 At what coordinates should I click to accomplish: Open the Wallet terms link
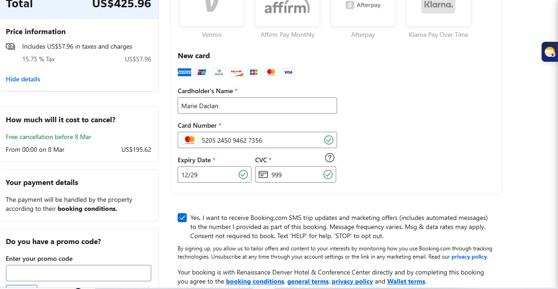coord(406,281)
